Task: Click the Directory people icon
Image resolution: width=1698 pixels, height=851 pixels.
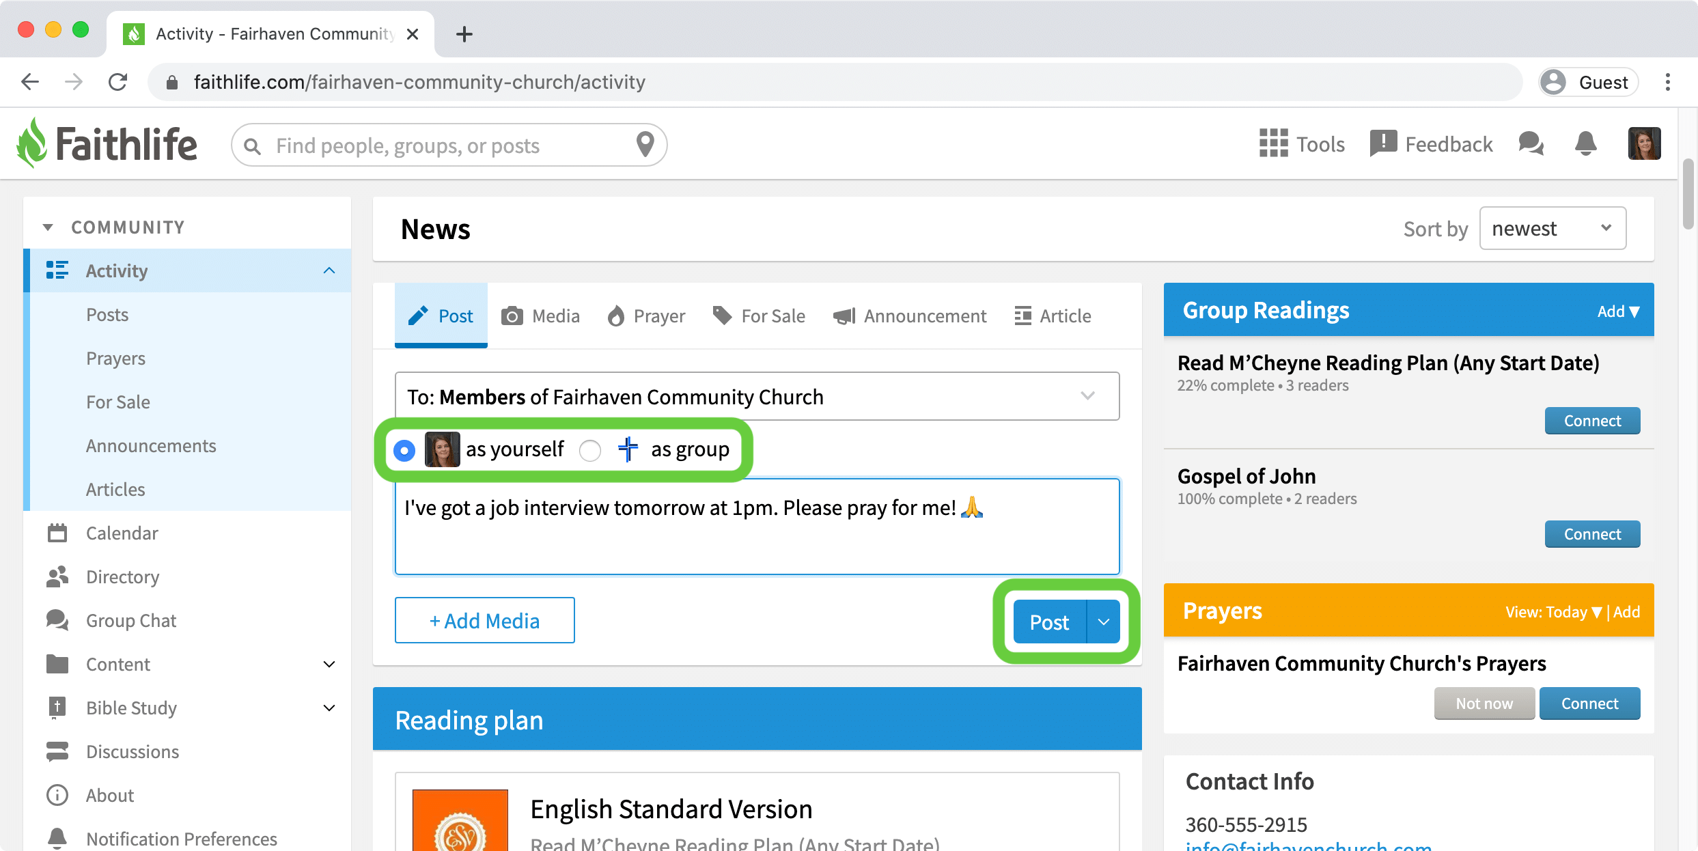Action: pos(57,576)
